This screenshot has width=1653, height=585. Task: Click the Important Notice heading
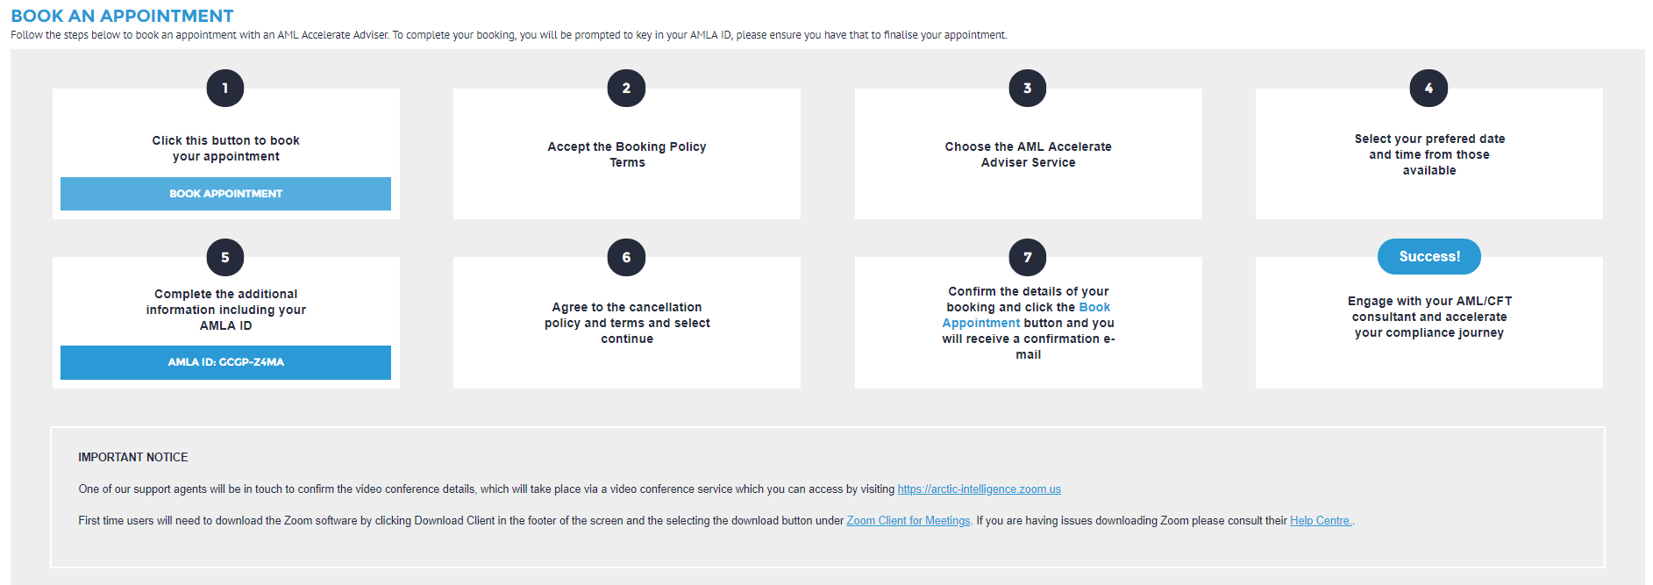click(x=133, y=457)
